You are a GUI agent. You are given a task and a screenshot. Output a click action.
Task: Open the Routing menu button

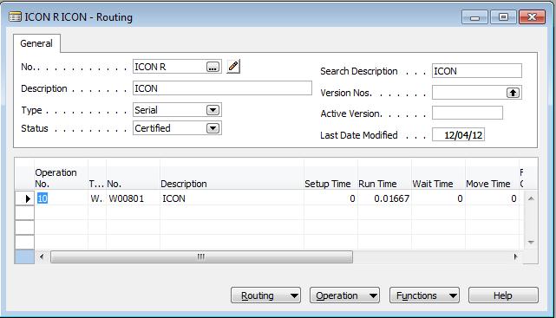click(x=265, y=295)
